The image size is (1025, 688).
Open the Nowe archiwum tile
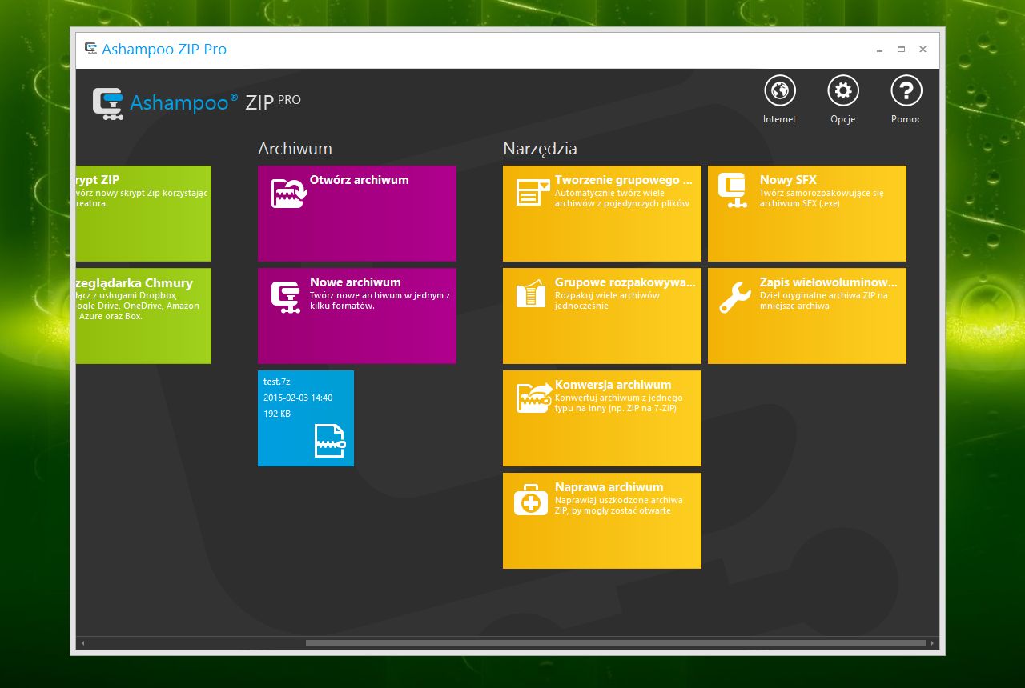[357, 316]
